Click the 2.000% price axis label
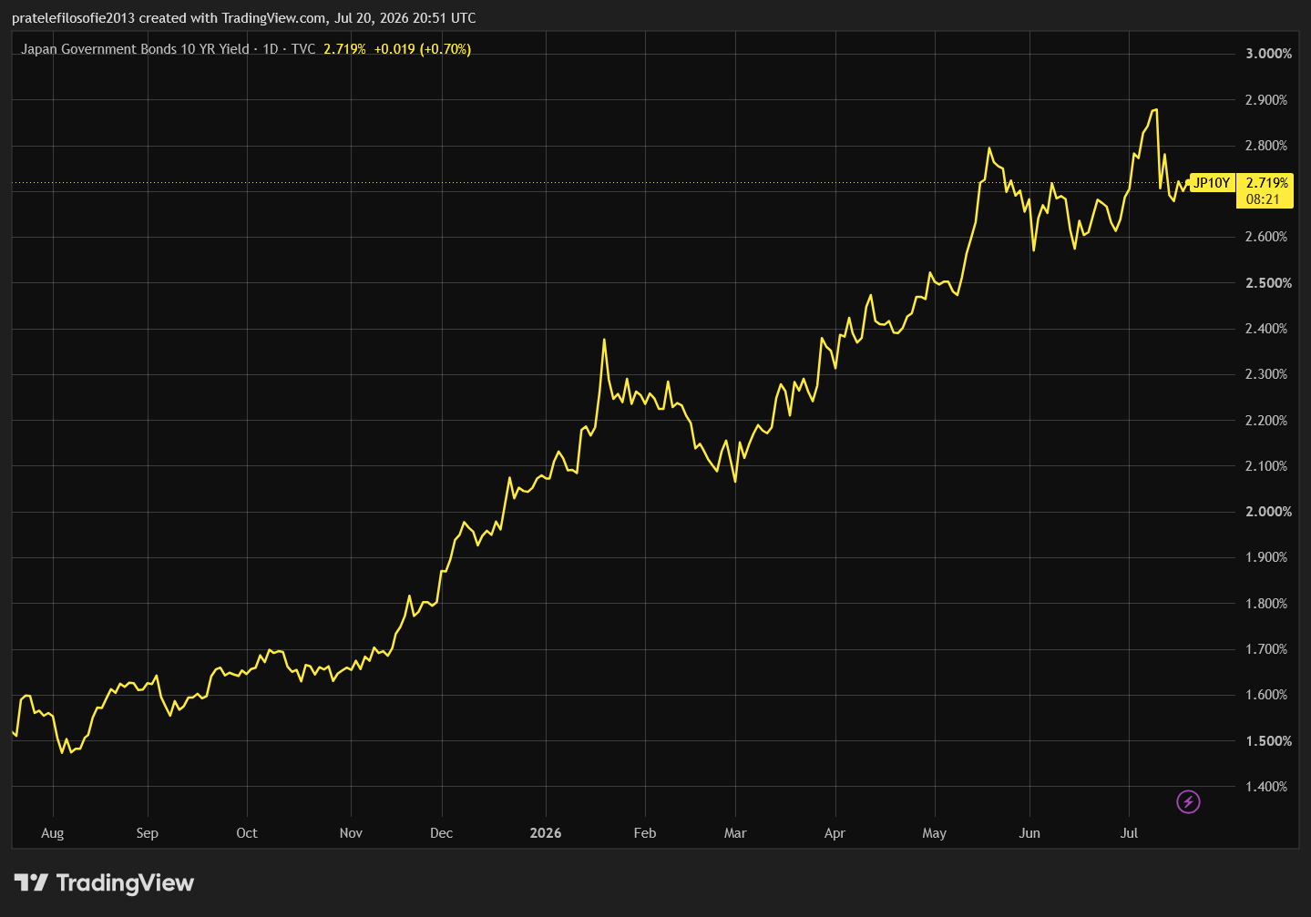This screenshot has width=1311, height=917. point(1268,512)
